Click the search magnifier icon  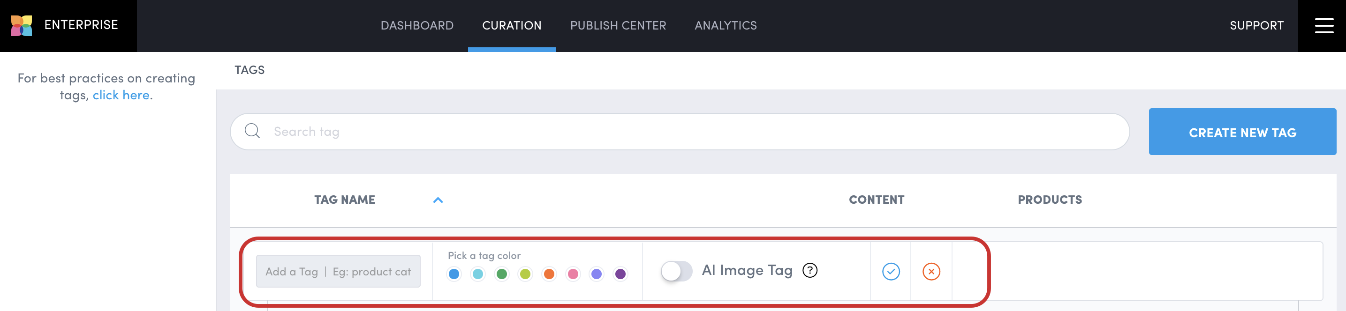click(x=252, y=131)
